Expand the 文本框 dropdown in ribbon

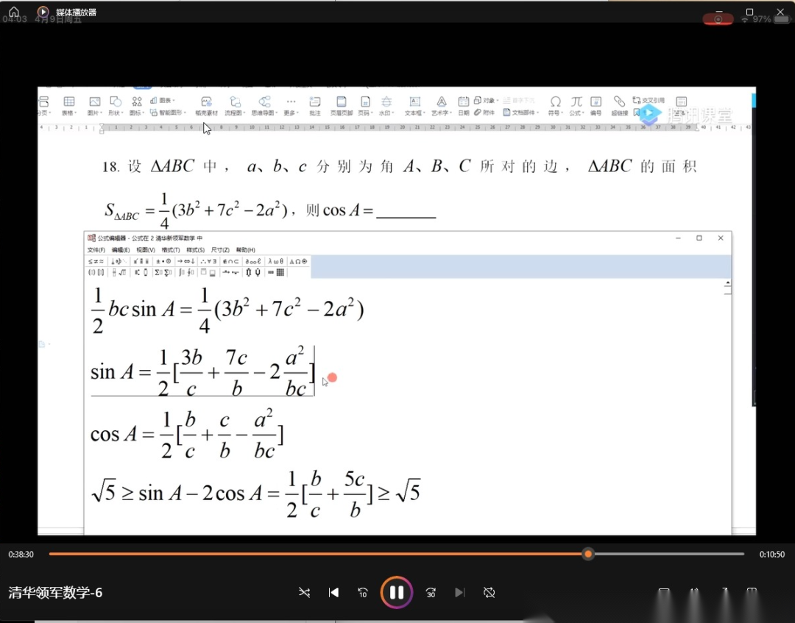[x=414, y=113]
